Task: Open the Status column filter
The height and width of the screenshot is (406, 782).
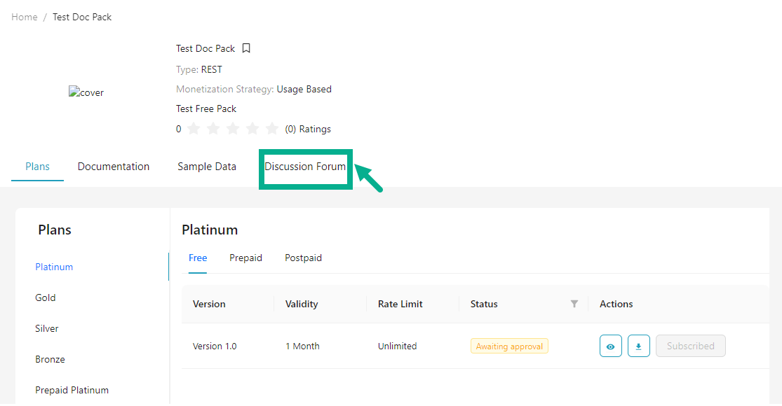Action: [x=574, y=304]
